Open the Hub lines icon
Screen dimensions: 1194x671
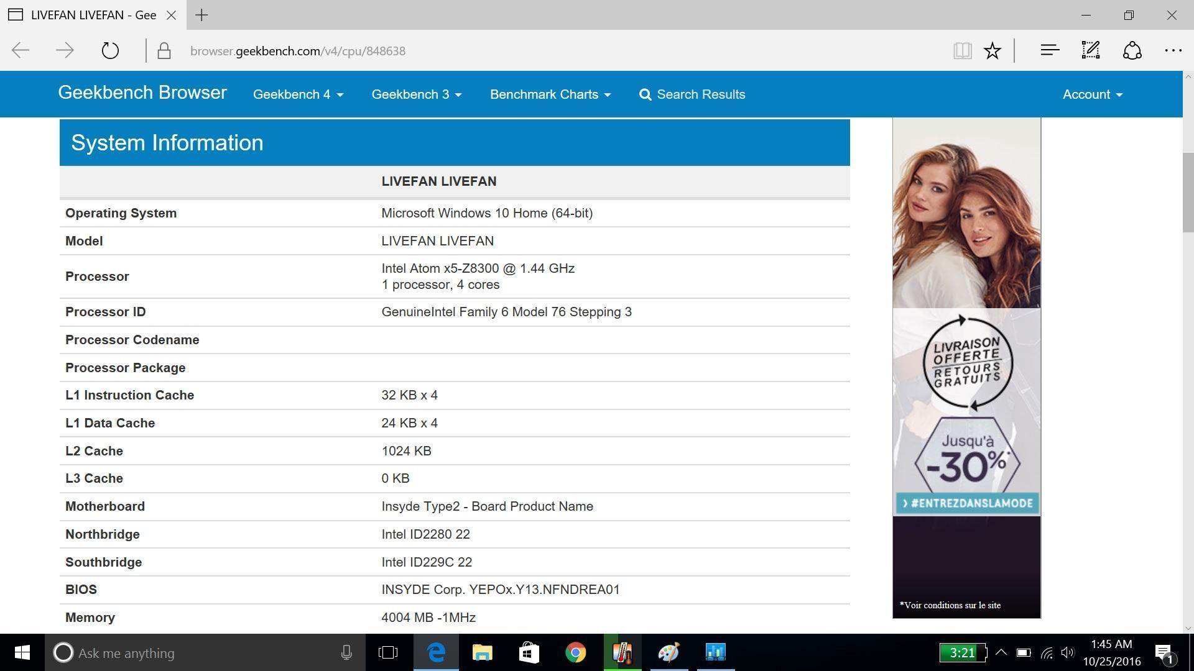coord(1050,51)
